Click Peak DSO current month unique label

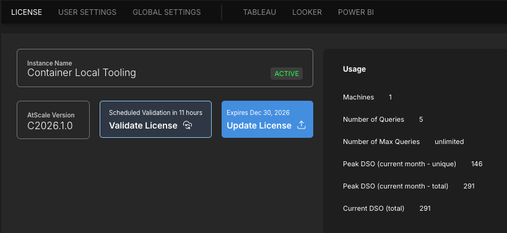pos(399,164)
